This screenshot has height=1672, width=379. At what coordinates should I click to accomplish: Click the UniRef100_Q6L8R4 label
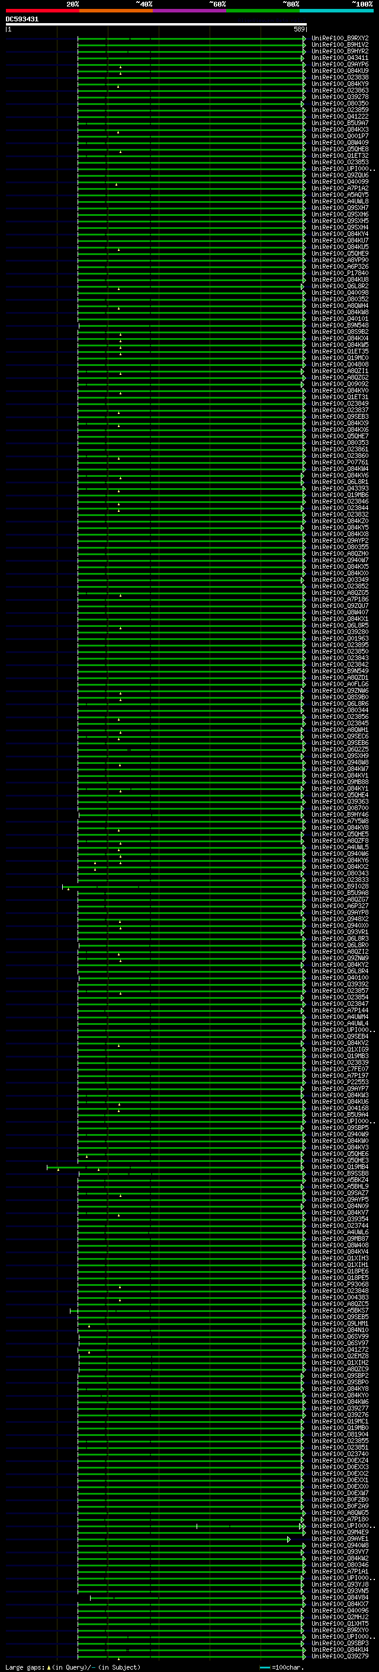339,970
